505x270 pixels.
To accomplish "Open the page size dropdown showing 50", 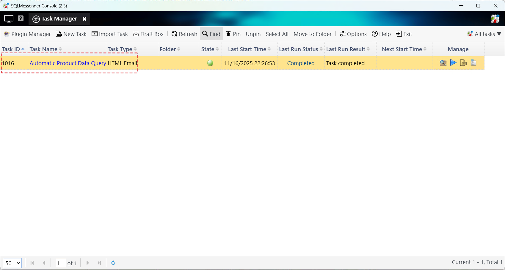I will click(12, 263).
